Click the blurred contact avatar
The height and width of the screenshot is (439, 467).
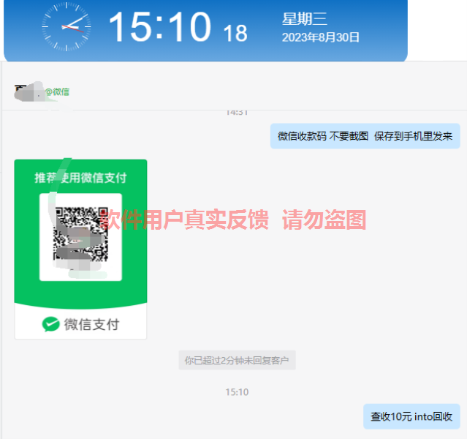28,91
